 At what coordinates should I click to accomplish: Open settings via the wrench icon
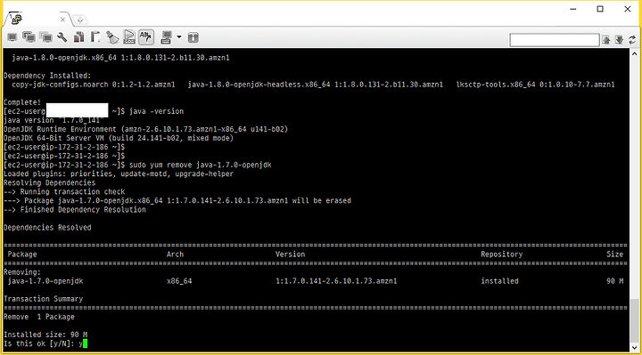(x=62, y=37)
